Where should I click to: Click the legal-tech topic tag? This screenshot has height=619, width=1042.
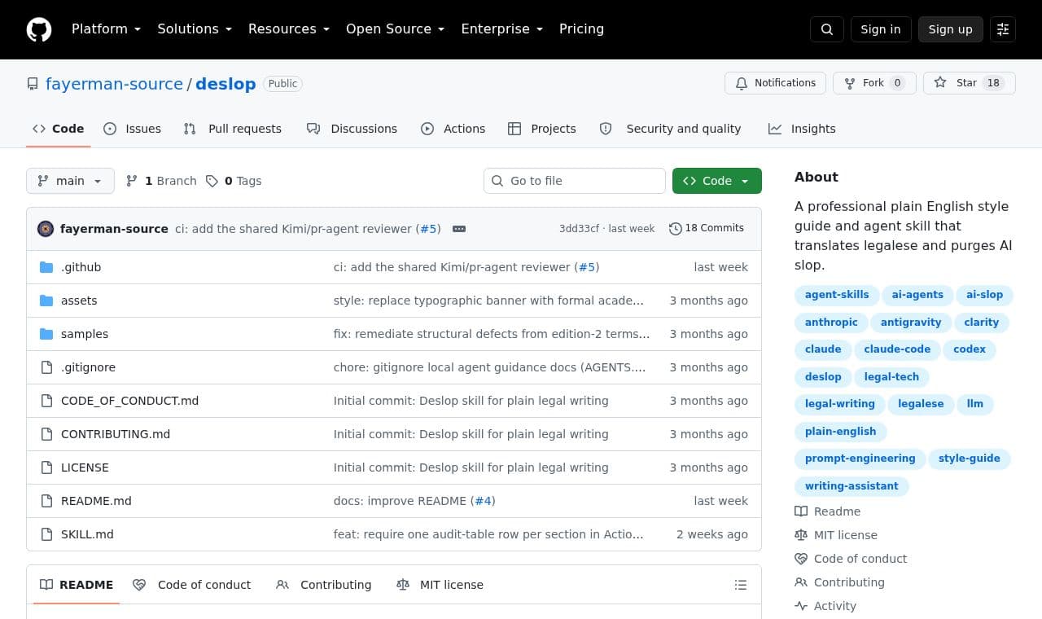891,377
